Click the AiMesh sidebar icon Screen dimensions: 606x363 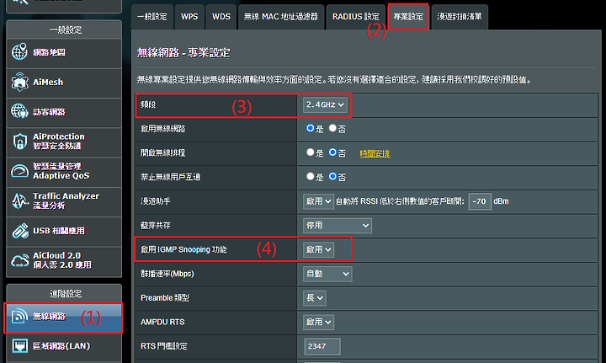pyautogui.click(x=19, y=82)
